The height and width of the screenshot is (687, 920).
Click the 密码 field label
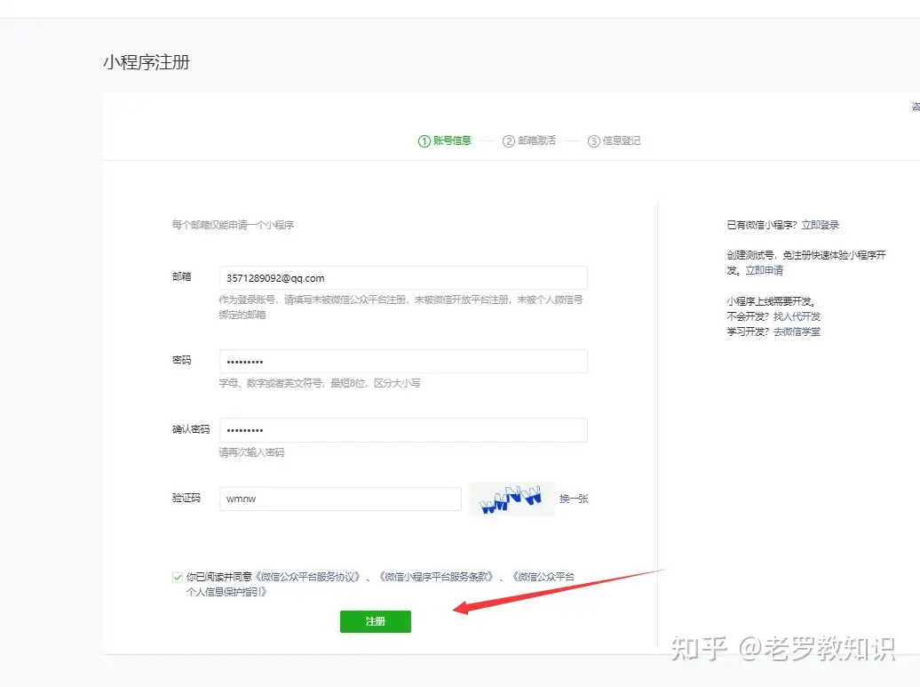click(x=181, y=360)
